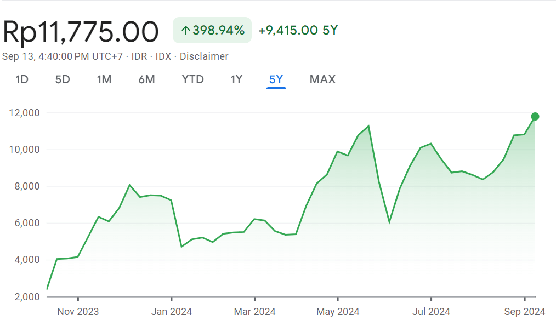
Task: Click the Jan 2024 axis marker
Action: (x=172, y=311)
